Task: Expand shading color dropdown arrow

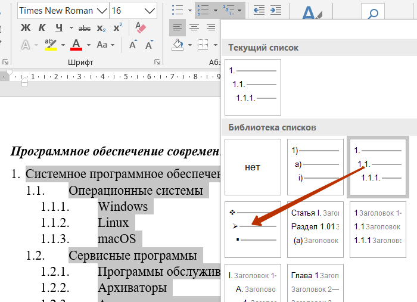Action: (190, 45)
